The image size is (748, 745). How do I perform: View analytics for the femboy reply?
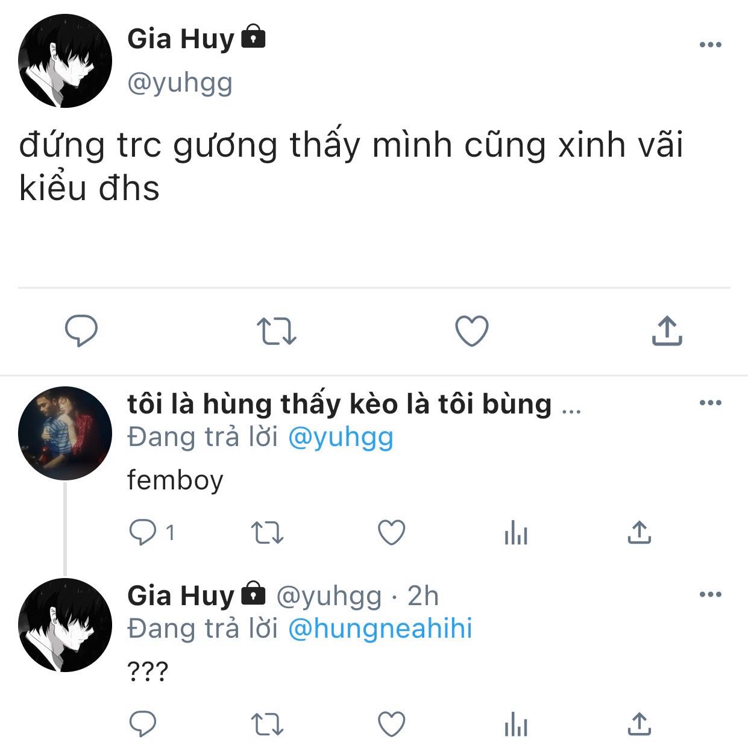coord(516,533)
